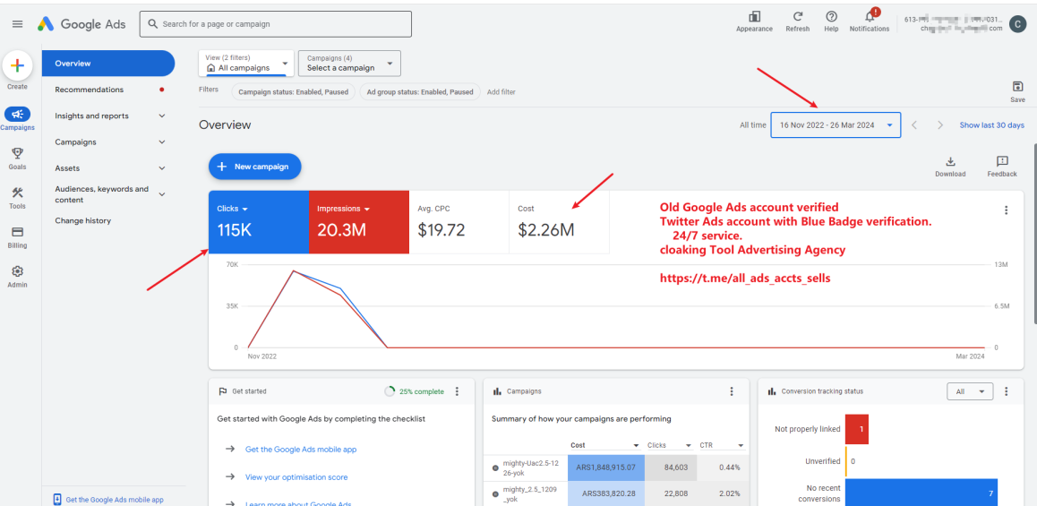
Task: Click the 84,603 clicks cell
Action: tap(671, 467)
